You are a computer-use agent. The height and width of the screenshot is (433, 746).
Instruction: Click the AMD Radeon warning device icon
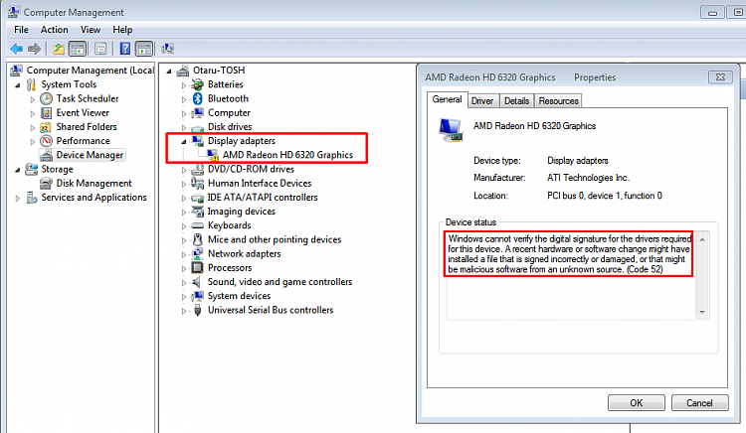click(x=213, y=155)
